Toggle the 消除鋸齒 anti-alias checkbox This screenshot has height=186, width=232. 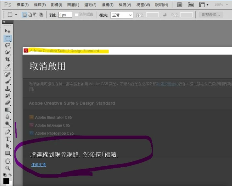pyautogui.click(x=76, y=15)
